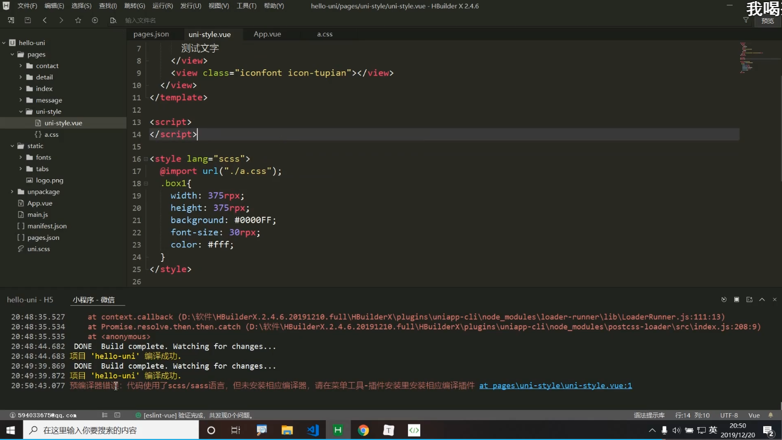Expand the index folder
782x440 pixels.
click(x=21, y=89)
